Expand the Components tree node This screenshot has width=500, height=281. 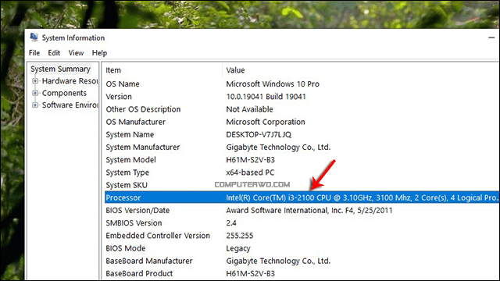35,93
